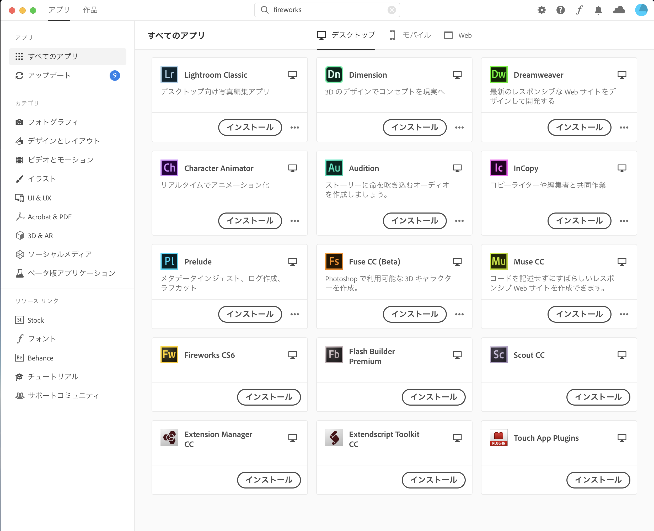Image resolution: width=654 pixels, height=531 pixels.
Task: Open more options for Character Animator
Action: (294, 221)
